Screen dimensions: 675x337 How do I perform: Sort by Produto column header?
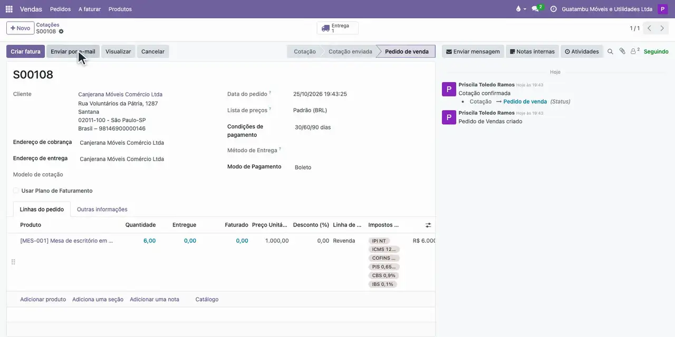pos(31,225)
